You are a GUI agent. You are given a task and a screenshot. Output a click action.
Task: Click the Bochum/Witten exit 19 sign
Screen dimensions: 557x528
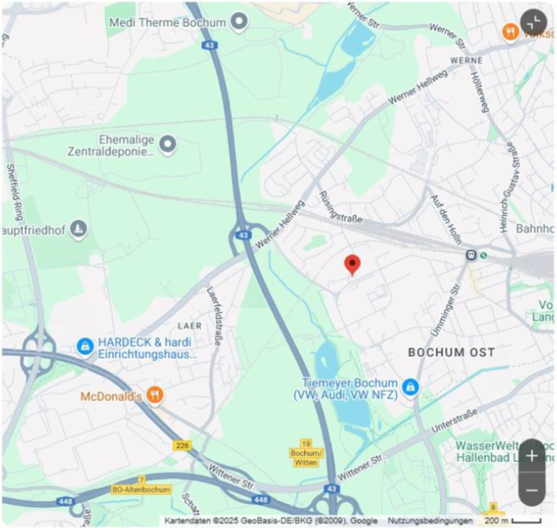(306, 453)
